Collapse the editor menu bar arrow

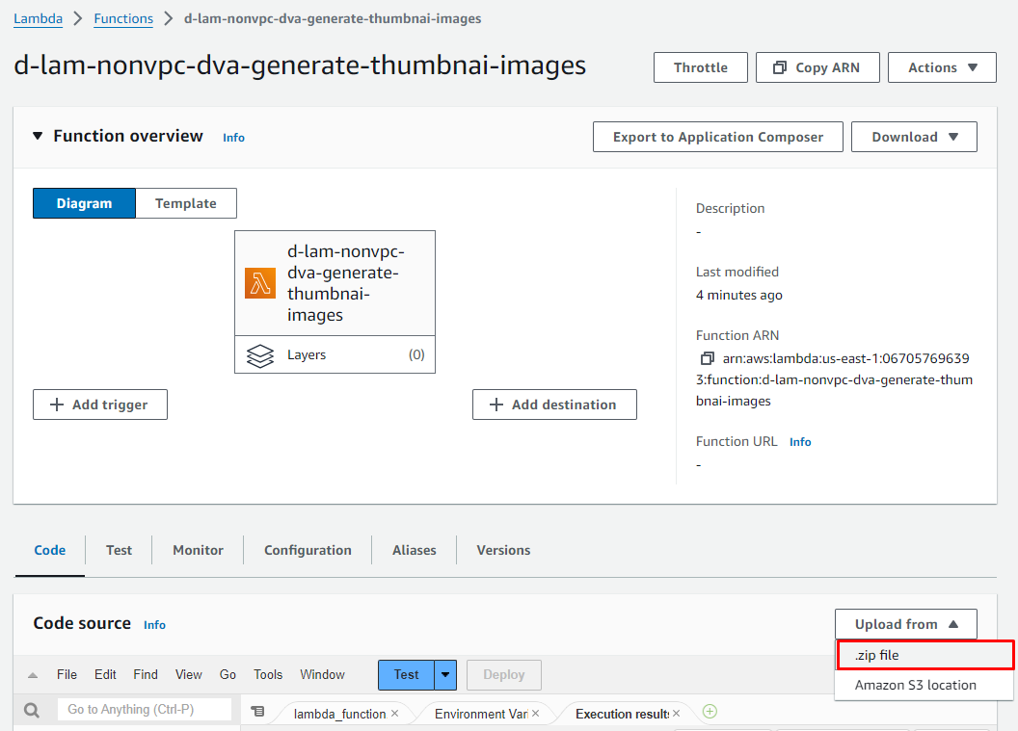pos(33,675)
